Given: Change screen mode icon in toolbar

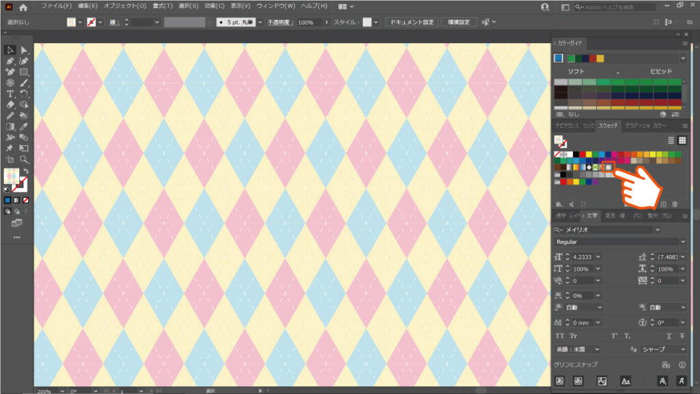Looking at the screenshot, I should pyautogui.click(x=16, y=223).
